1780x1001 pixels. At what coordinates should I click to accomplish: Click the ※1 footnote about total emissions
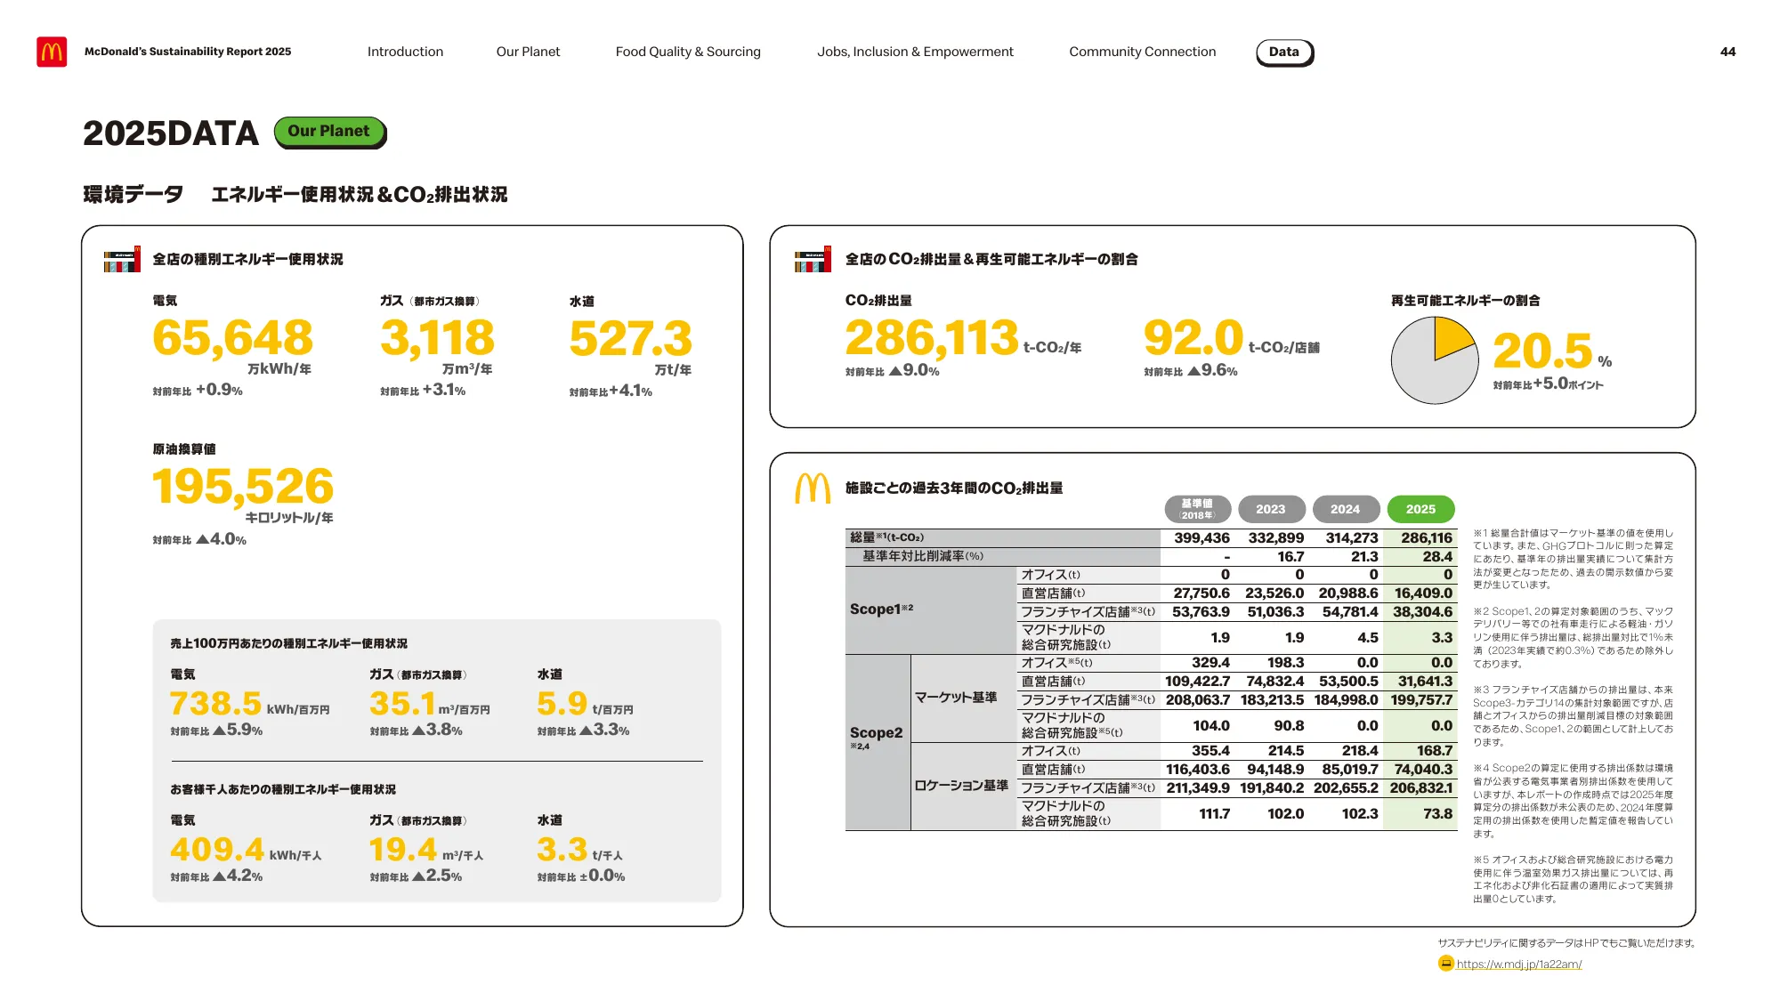1573,559
